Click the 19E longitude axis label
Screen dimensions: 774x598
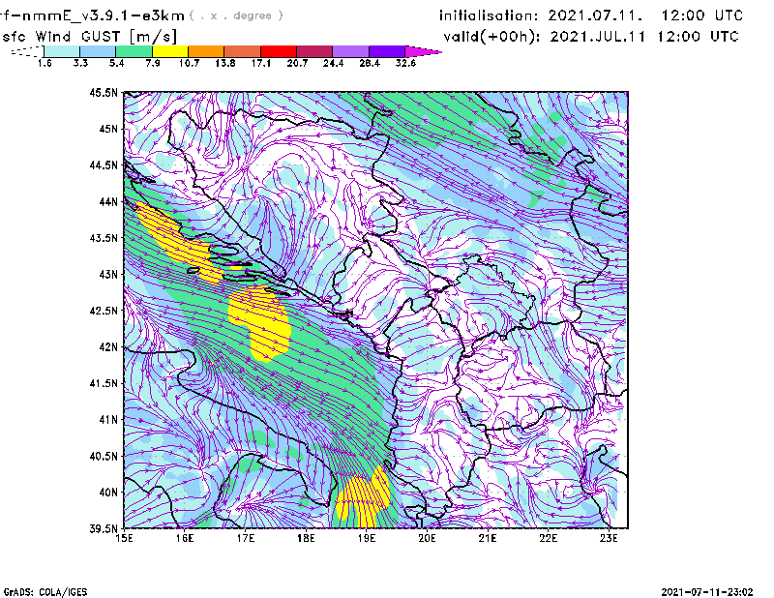click(367, 538)
